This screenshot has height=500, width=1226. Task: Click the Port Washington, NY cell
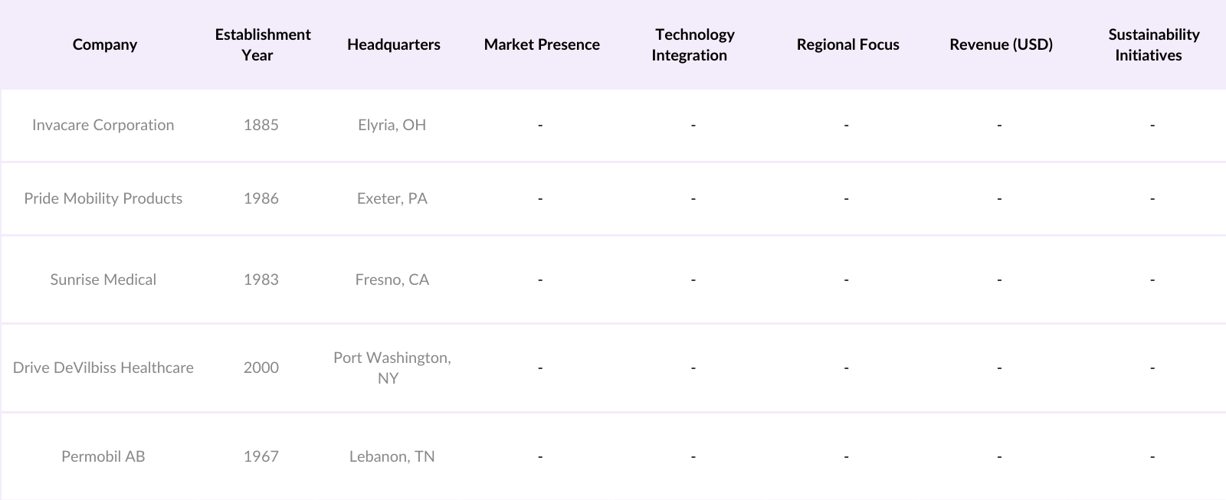pyautogui.click(x=392, y=368)
